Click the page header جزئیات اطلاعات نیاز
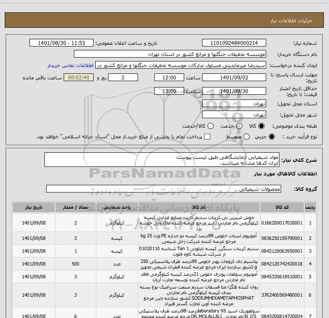 click(x=291, y=20)
